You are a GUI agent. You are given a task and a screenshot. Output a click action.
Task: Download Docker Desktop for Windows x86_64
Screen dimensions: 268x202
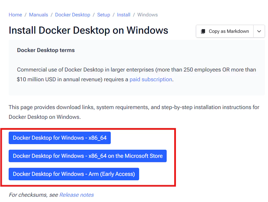tap(60, 138)
